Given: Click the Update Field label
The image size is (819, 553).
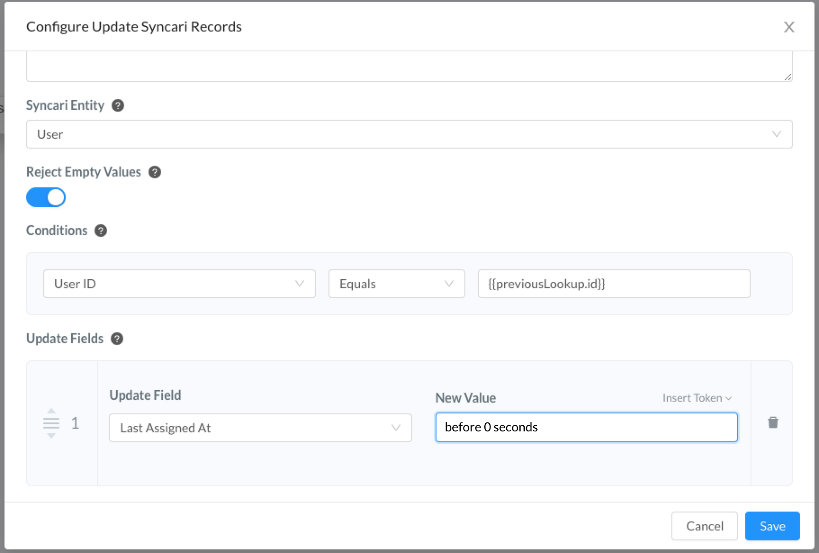Looking at the screenshot, I should pyautogui.click(x=145, y=395).
